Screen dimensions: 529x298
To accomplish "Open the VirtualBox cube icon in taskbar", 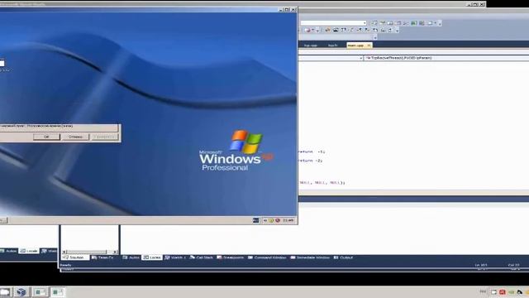I will tap(21, 292).
